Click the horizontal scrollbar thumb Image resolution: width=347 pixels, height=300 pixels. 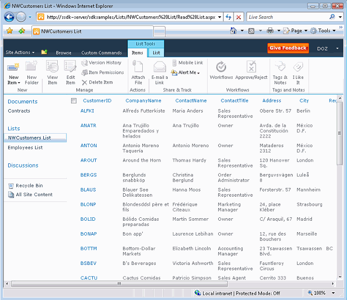(x=120, y=284)
